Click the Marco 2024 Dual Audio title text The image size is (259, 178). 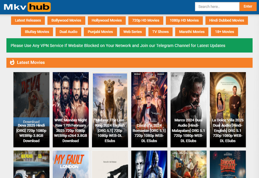pyautogui.click(x=188, y=131)
